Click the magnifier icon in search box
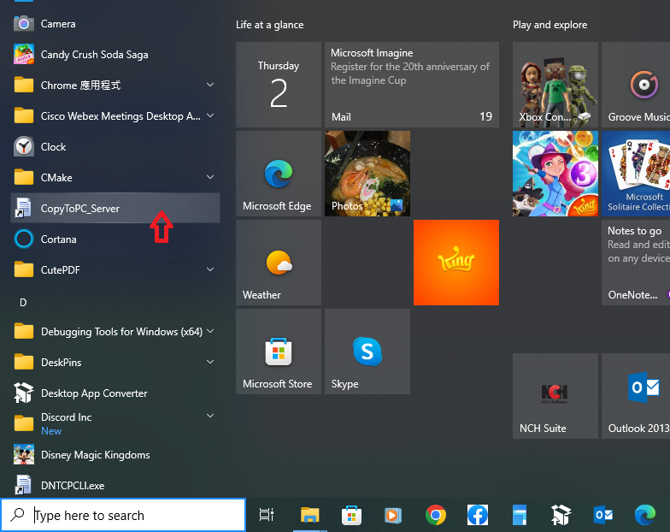670x532 pixels. [17, 515]
